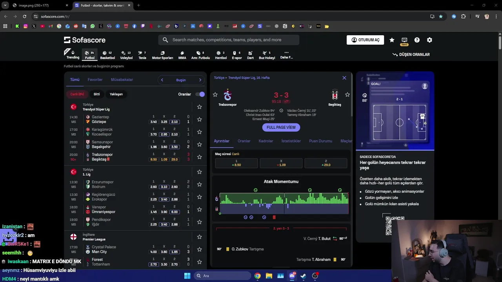Open Türkiye Trendyol Süper Lig breadcrumb
The width and height of the screenshot is (502, 282).
pyautogui.click(x=242, y=78)
